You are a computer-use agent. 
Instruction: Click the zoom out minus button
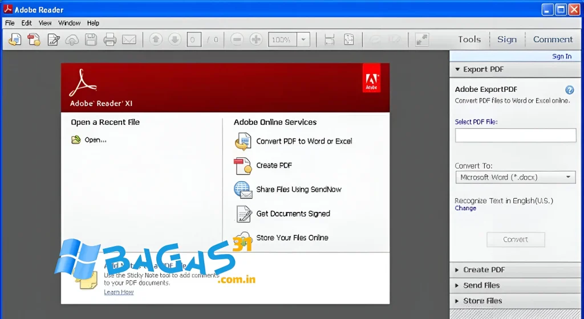[237, 39]
